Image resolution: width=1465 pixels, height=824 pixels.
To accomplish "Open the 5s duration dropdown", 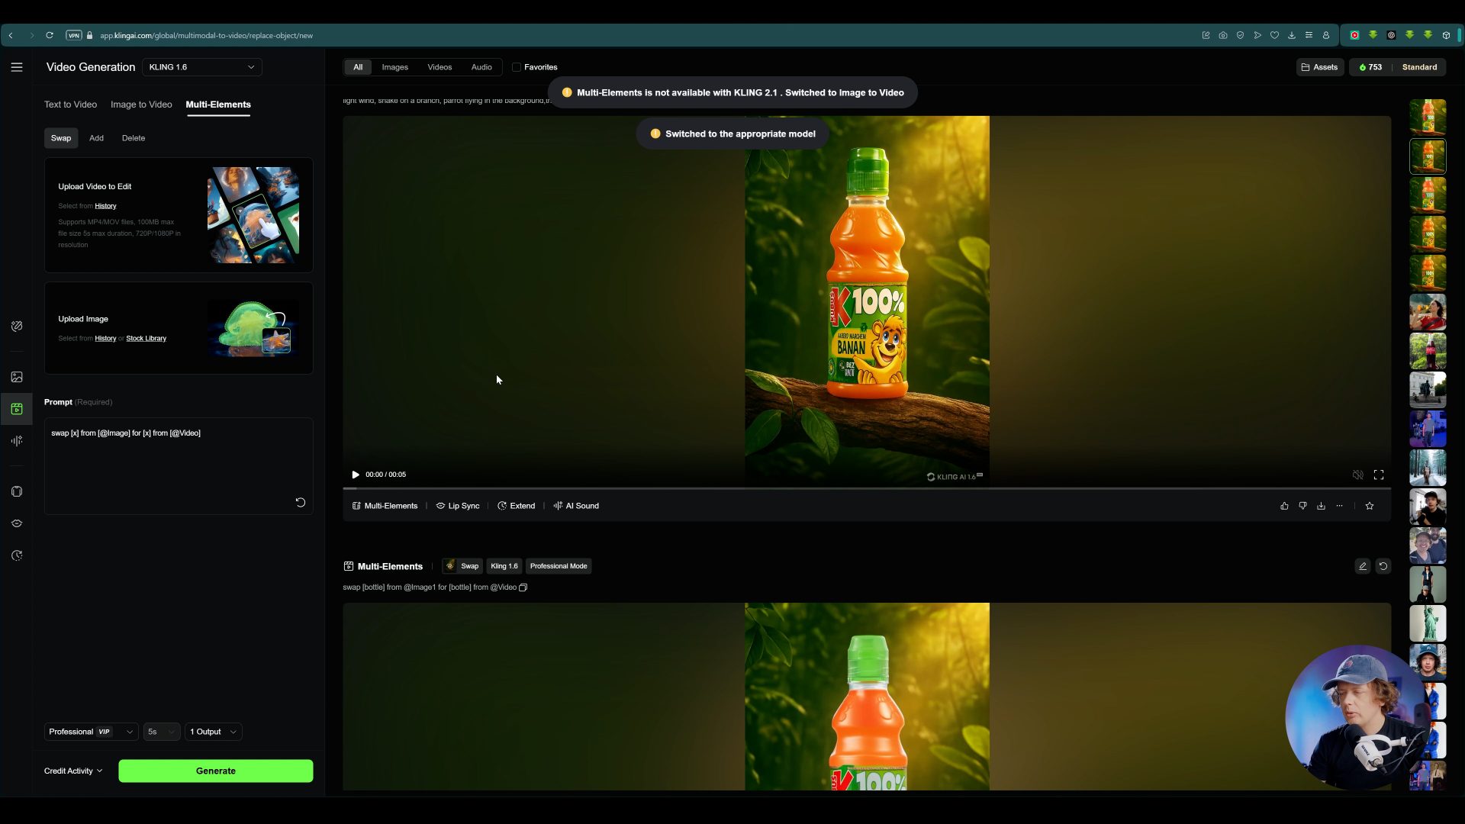I will [161, 732].
